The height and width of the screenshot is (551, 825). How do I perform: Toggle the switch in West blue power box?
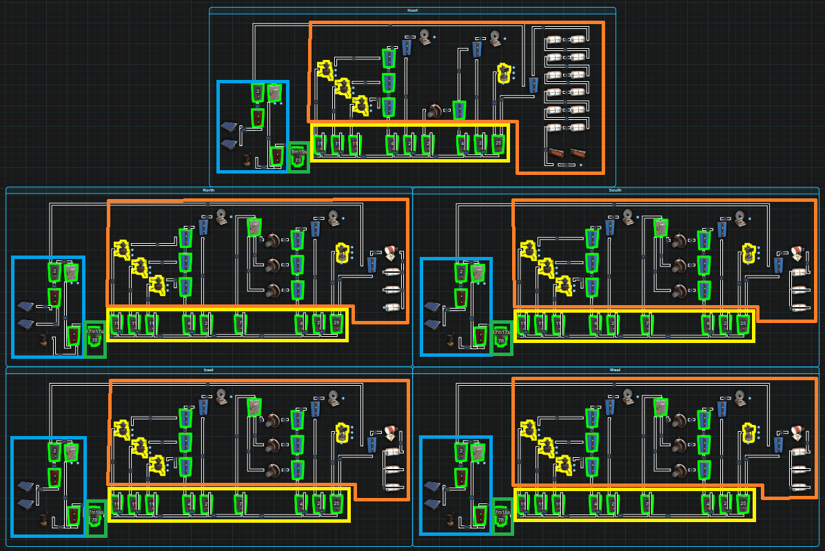click(x=478, y=453)
